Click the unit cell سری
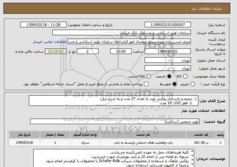Image resolution: width=237 pixels, height=167 pixels. click(85, 142)
